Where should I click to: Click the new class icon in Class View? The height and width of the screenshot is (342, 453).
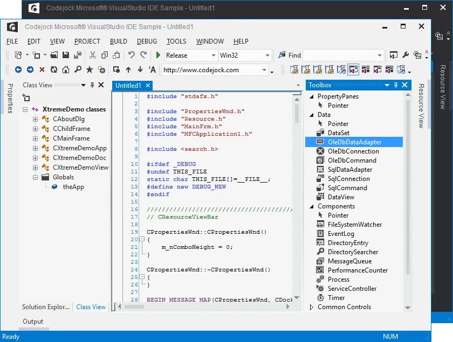26,97
